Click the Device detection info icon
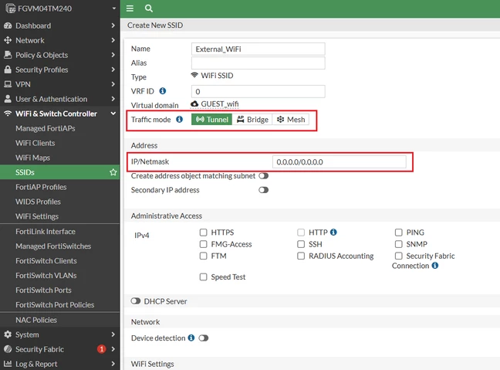The image size is (500, 370). 191,338
